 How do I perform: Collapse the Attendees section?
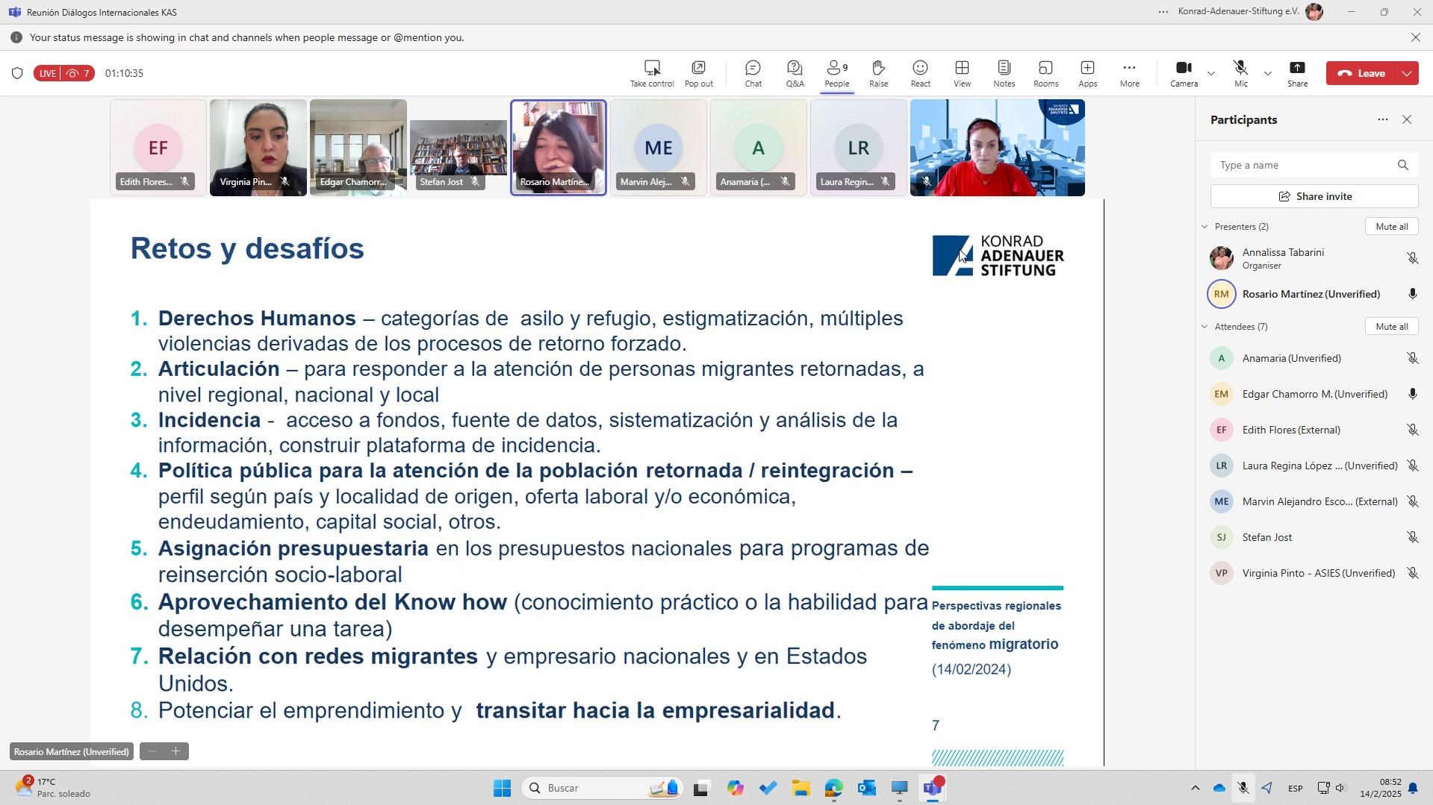click(1204, 327)
